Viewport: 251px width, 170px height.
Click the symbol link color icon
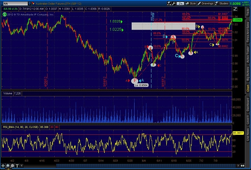coord(33,4)
